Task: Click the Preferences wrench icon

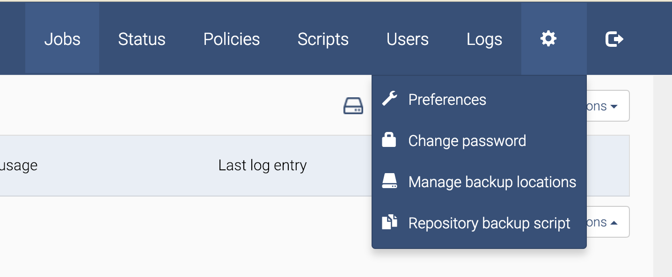Action: tap(389, 99)
